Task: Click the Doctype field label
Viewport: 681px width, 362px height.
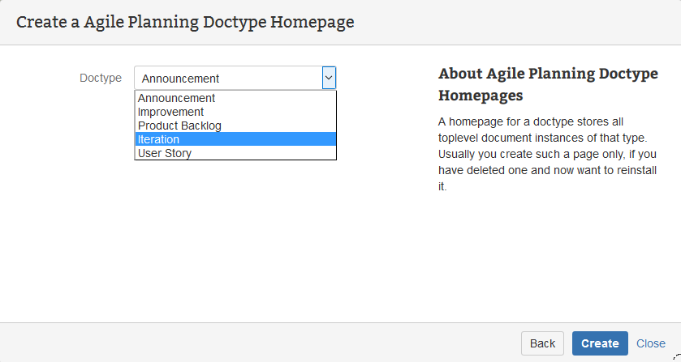Action: pos(101,79)
